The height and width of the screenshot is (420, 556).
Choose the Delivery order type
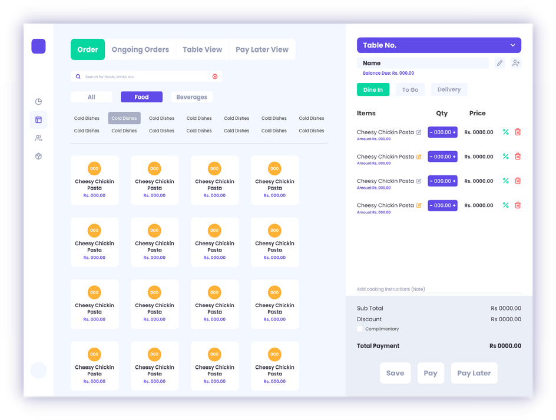pyautogui.click(x=449, y=90)
